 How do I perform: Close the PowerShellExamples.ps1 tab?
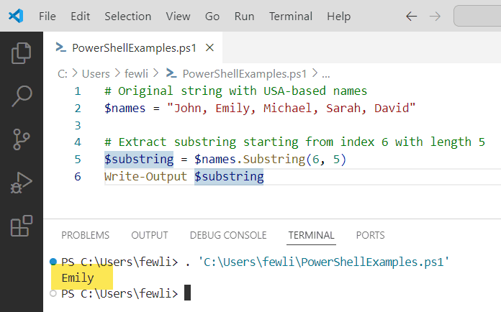(x=209, y=48)
